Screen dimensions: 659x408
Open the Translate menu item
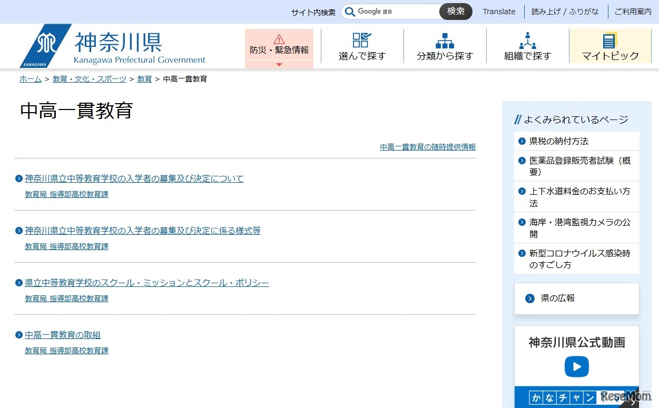(499, 12)
